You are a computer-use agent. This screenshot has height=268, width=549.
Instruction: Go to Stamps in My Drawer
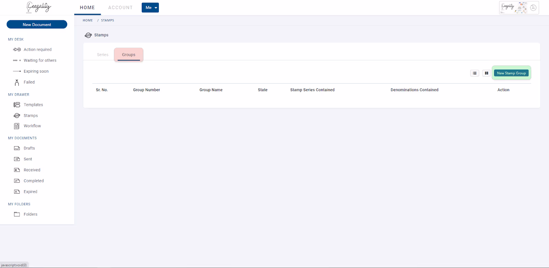coord(31,116)
